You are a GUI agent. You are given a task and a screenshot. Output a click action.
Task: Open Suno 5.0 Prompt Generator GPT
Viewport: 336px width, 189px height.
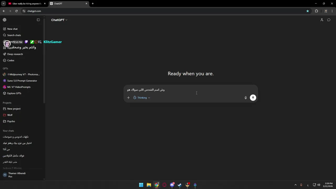(22, 81)
